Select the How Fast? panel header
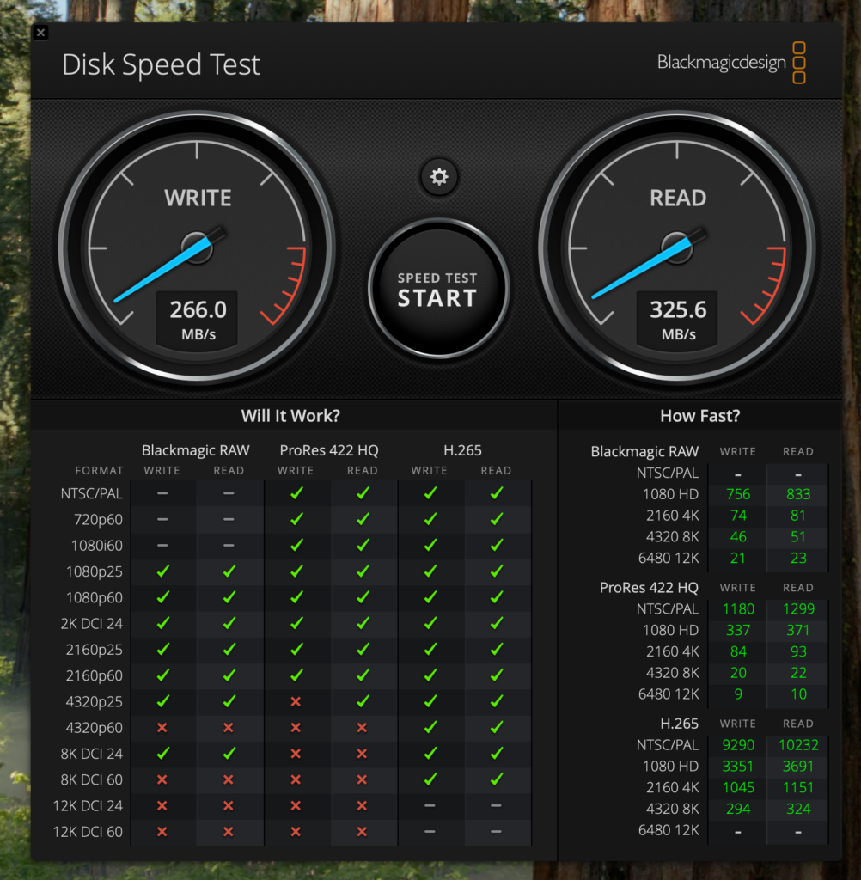The width and height of the screenshot is (861, 880). (x=699, y=416)
